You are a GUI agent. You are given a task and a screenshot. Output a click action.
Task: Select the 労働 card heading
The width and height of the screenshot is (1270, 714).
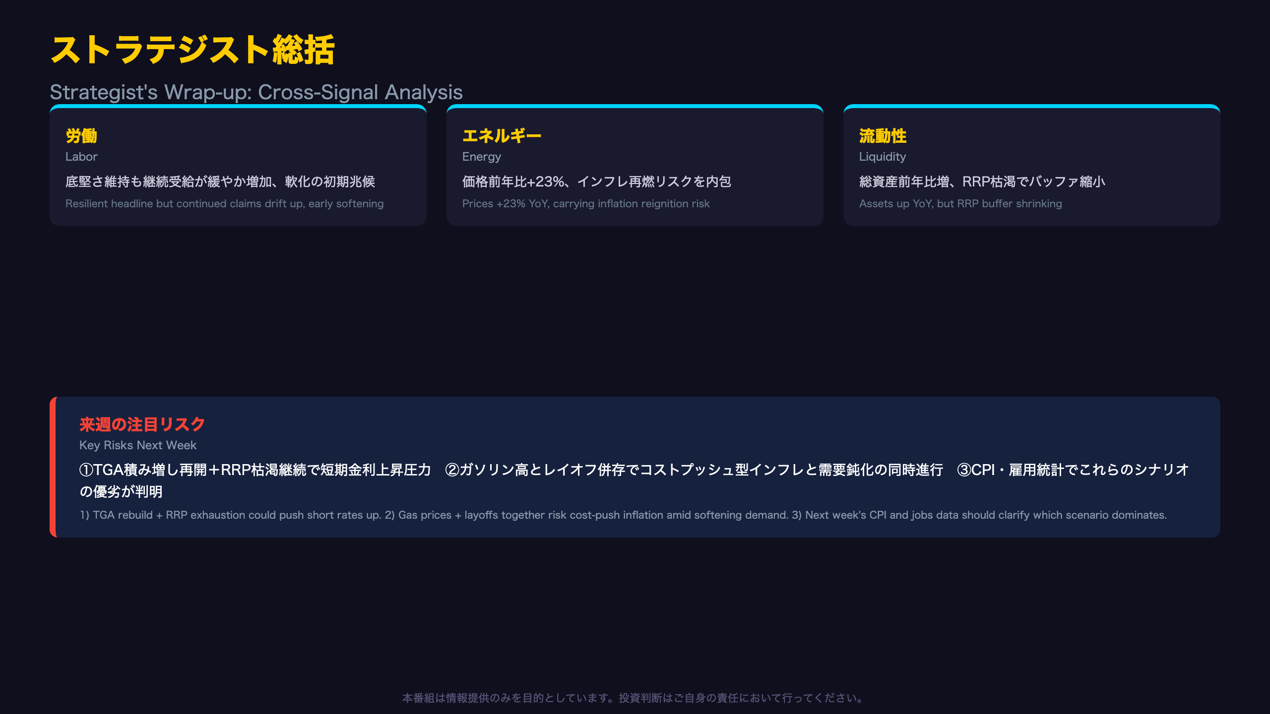click(81, 136)
